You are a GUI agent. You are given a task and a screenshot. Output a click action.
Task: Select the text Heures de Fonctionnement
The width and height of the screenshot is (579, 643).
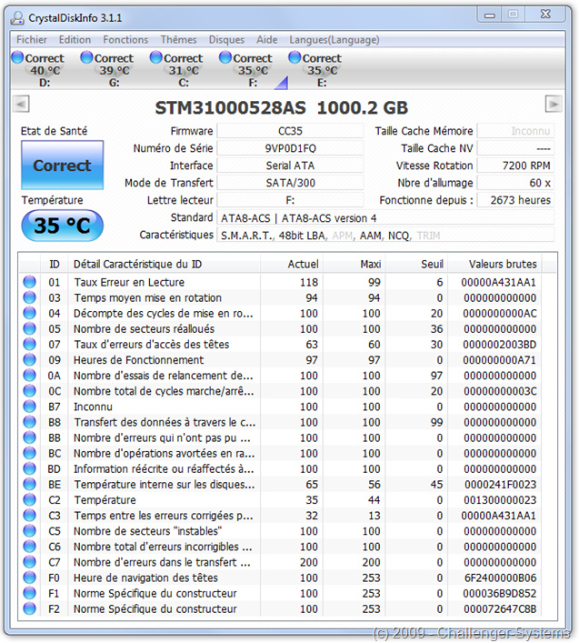(138, 360)
